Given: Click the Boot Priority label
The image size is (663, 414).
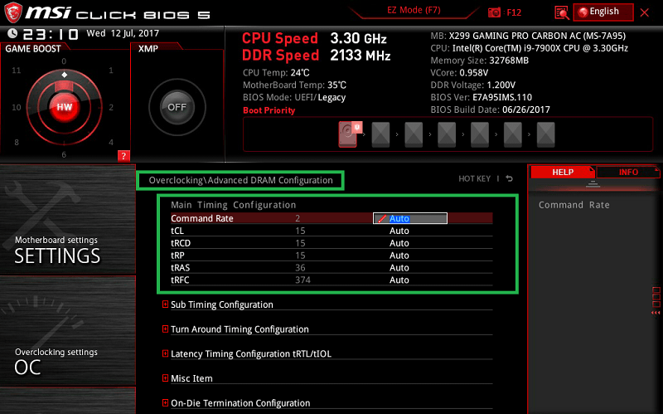Looking at the screenshot, I should click(x=269, y=110).
